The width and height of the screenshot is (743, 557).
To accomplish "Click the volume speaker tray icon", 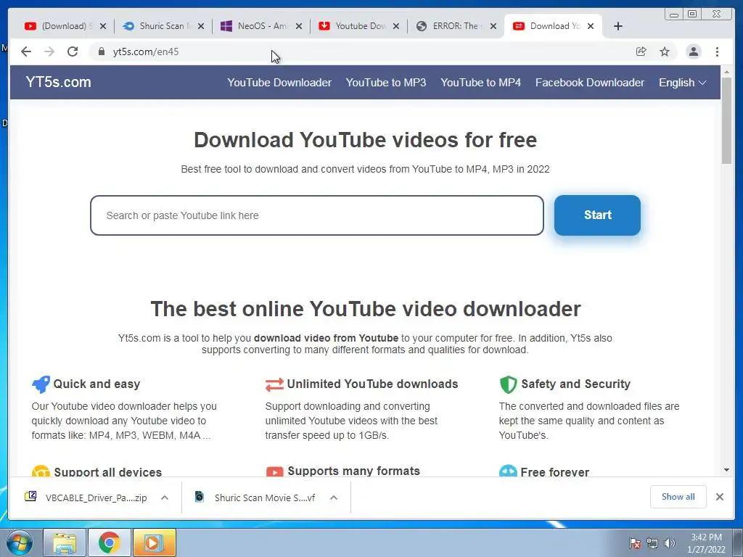I will pyautogui.click(x=670, y=543).
